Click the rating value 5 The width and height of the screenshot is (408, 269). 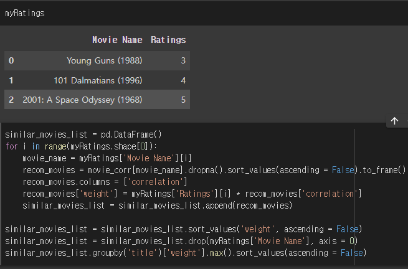pos(183,100)
